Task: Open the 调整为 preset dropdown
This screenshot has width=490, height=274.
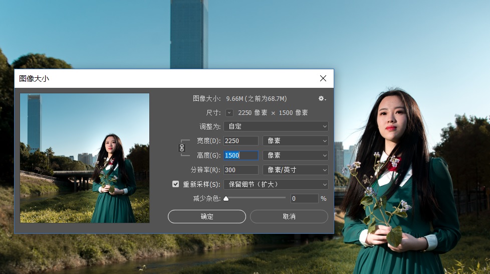Action: pos(276,126)
